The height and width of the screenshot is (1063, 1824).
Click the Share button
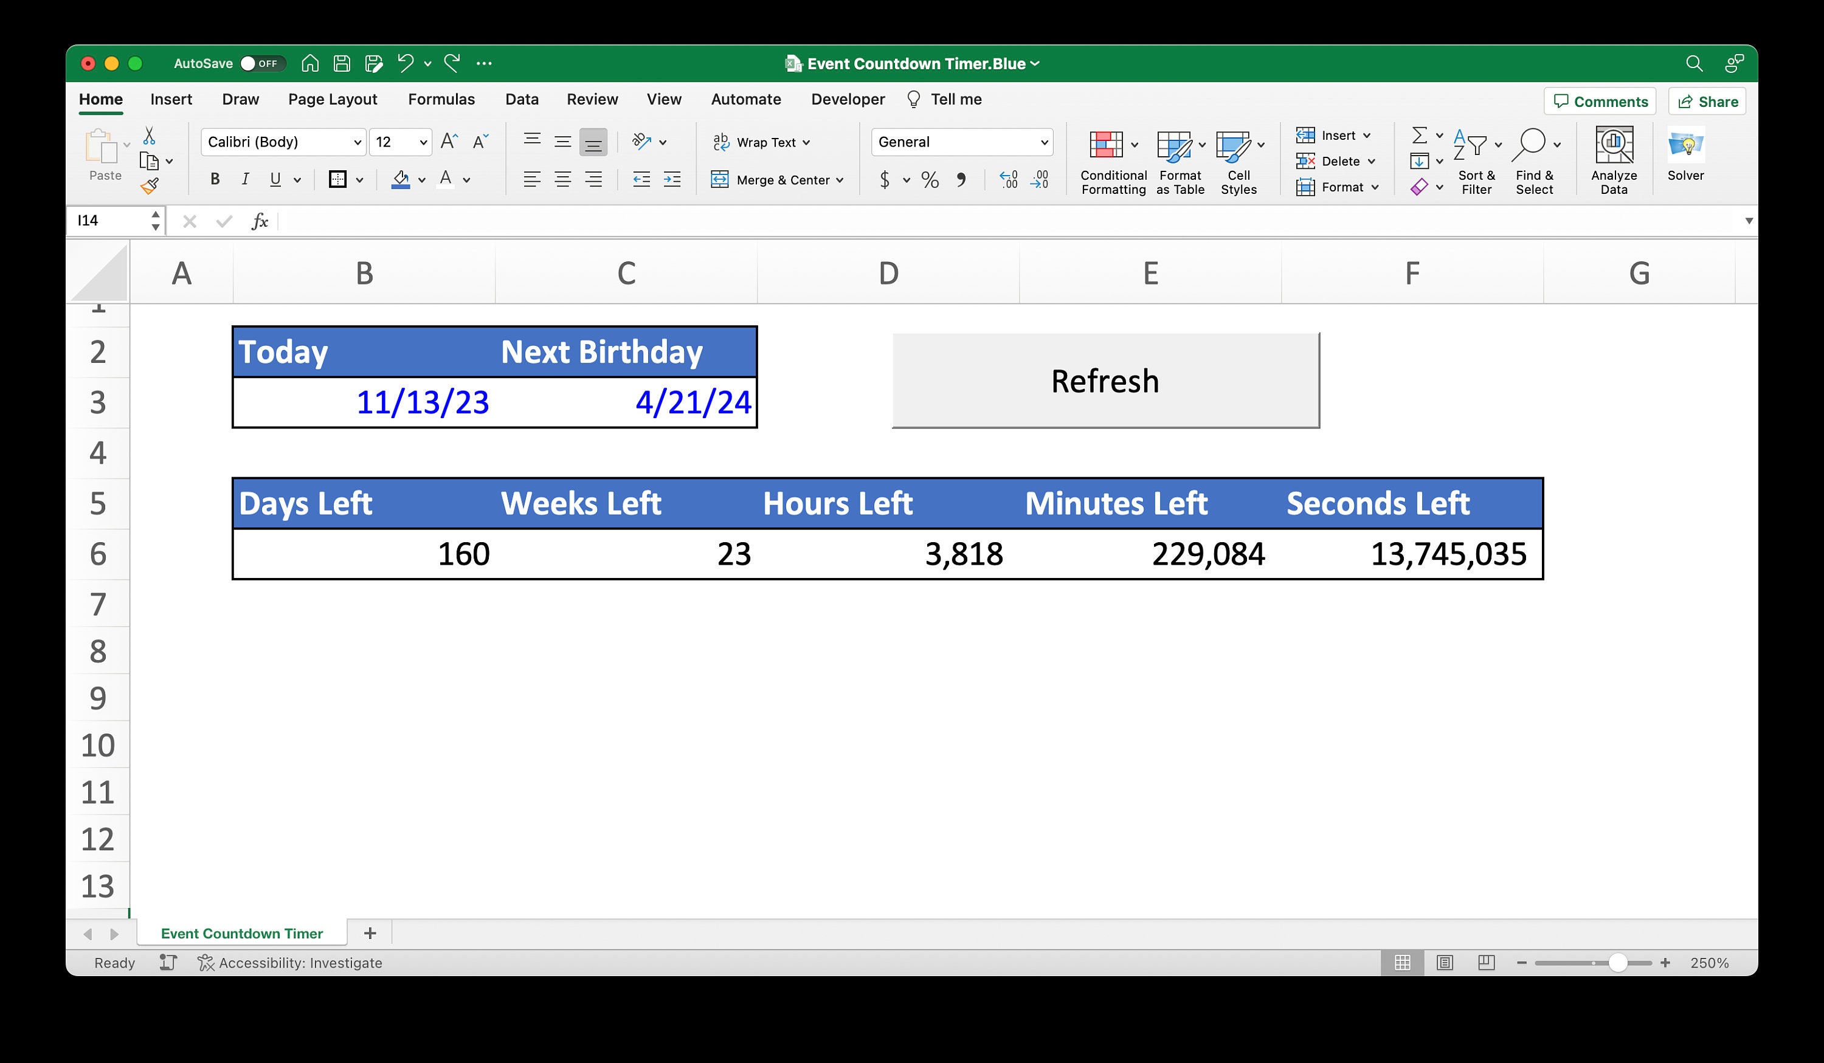[1706, 100]
